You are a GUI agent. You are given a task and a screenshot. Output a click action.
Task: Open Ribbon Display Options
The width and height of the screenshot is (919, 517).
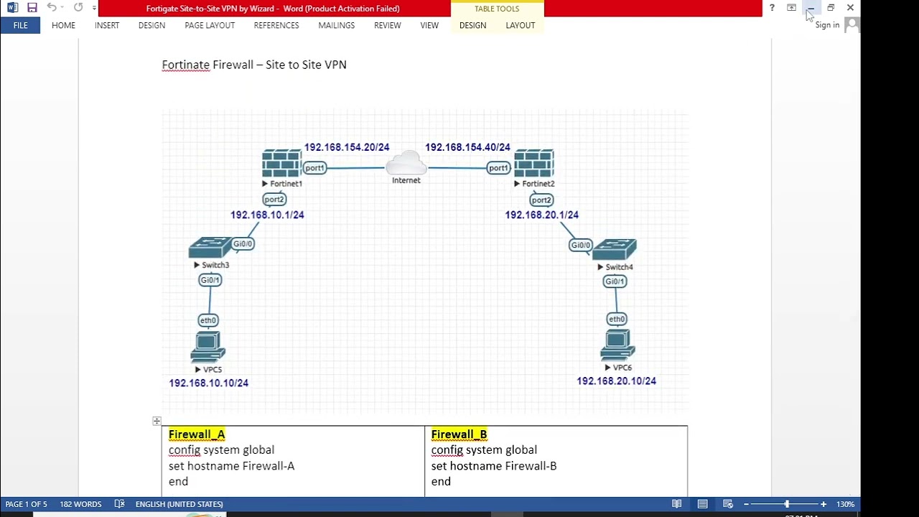[791, 8]
